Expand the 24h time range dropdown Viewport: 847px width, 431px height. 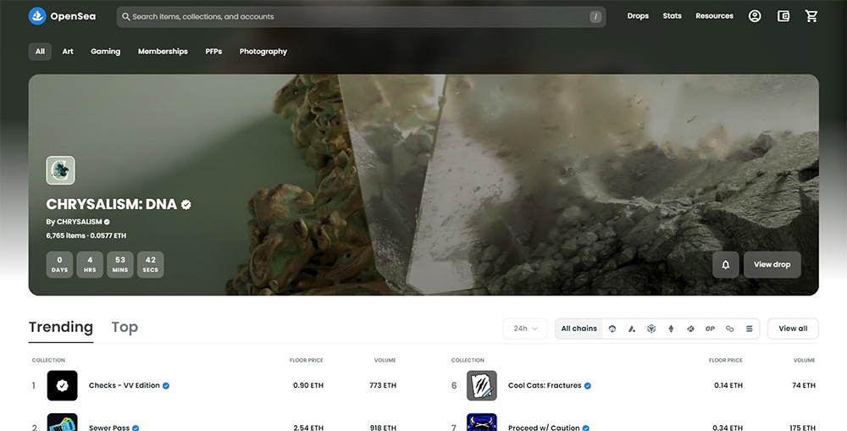click(x=525, y=329)
